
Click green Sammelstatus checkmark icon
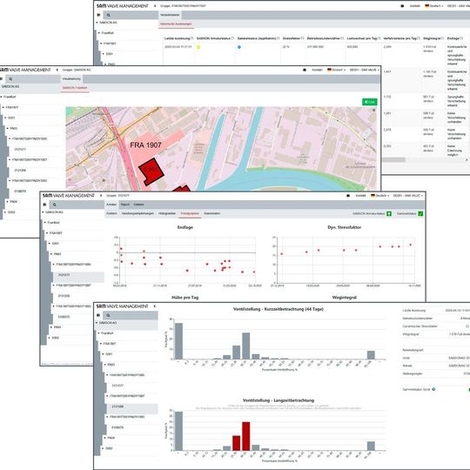point(420,214)
